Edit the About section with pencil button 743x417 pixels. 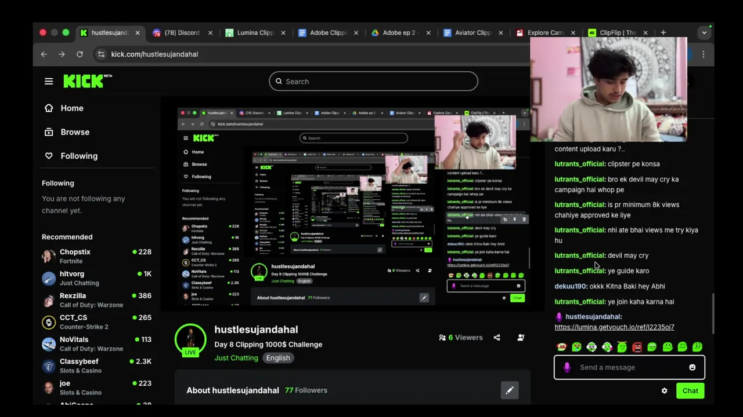[510, 390]
